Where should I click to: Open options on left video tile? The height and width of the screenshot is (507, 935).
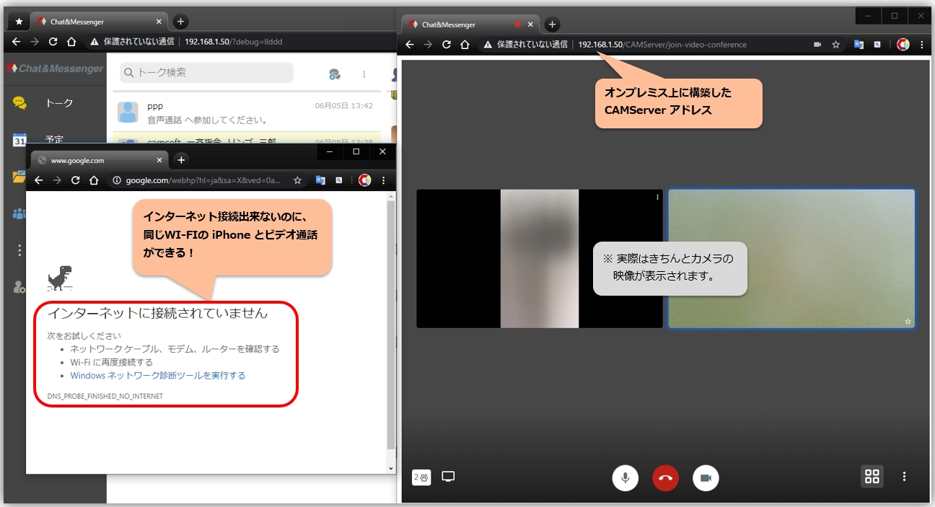click(x=657, y=197)
